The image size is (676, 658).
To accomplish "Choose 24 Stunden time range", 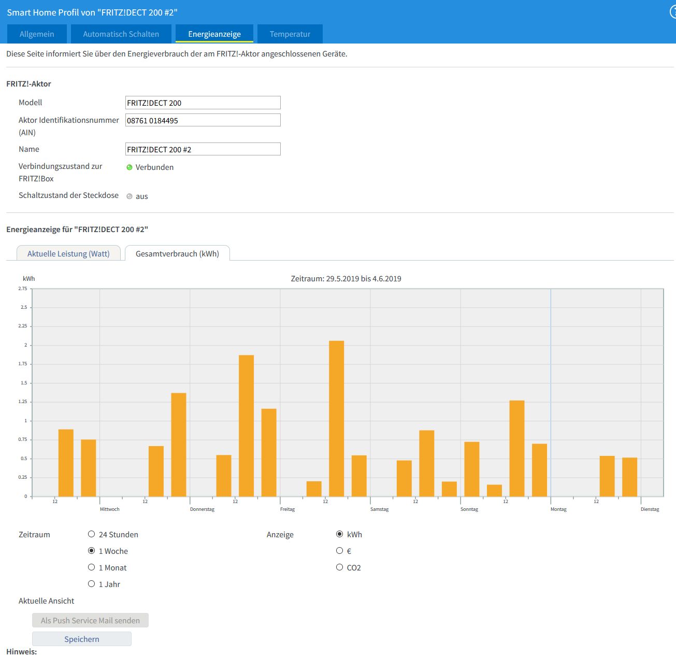I will (x=92, y=534).
